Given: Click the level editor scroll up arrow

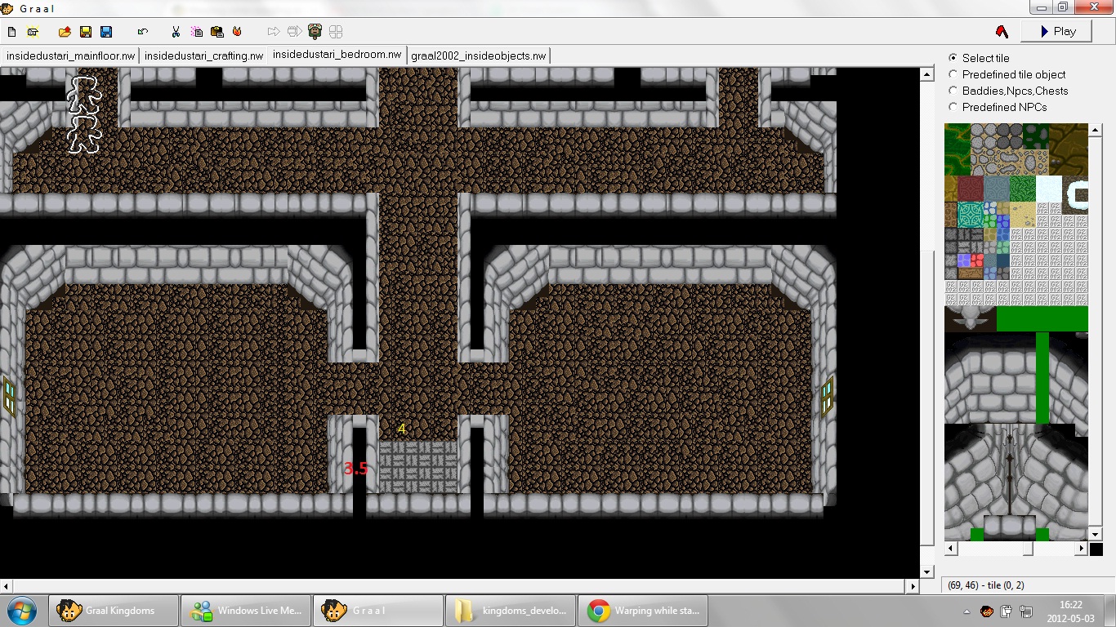Looking at the screenshot, I should point(927,74).
